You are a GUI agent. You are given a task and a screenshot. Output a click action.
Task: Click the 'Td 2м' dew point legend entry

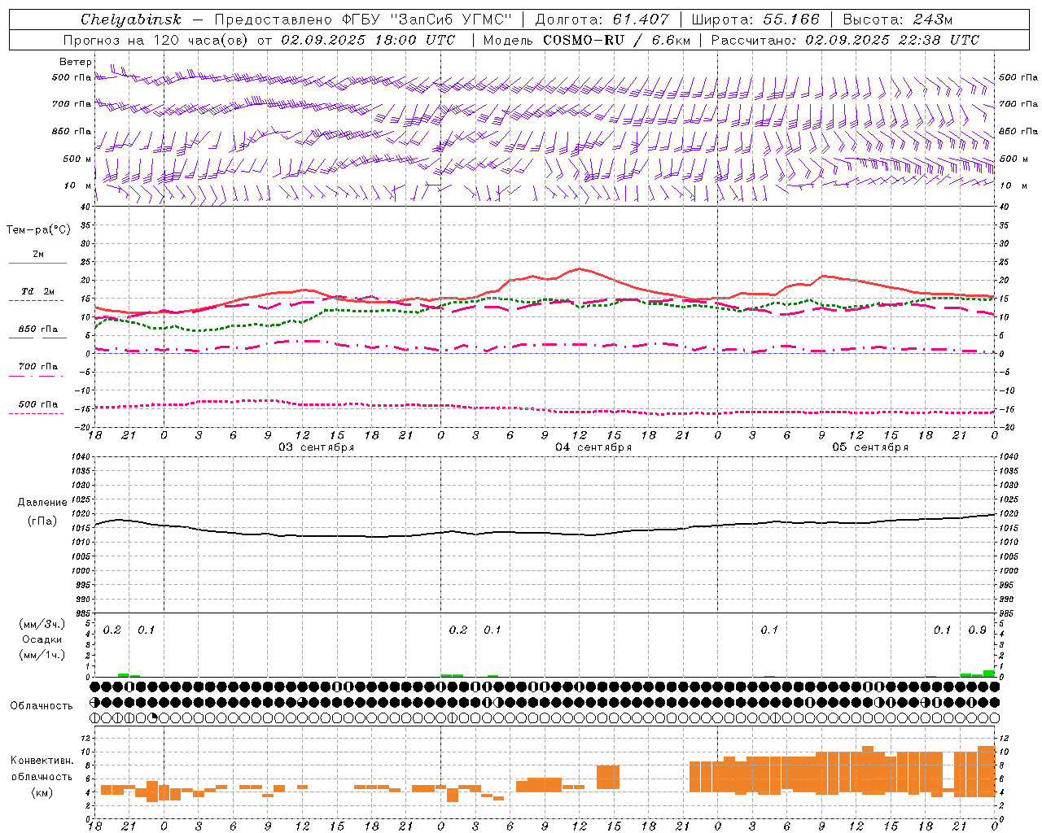[x=38, y=291]
